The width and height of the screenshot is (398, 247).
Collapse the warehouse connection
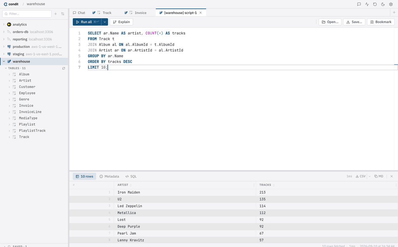tap(4, 61)
